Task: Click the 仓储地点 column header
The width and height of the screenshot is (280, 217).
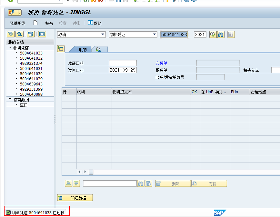Action: coord(265,92)
